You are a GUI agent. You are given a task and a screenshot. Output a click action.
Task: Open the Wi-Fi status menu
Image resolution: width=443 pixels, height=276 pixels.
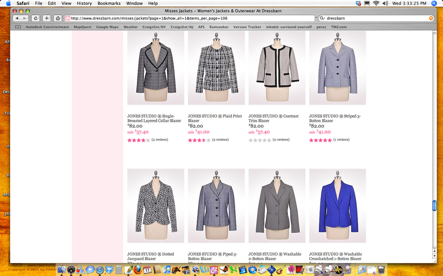point(376,4)
